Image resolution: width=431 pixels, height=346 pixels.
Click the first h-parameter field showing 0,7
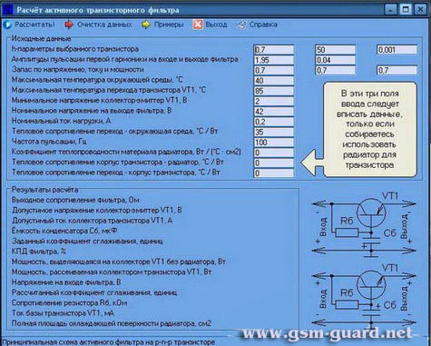click(x=274, y=50)
